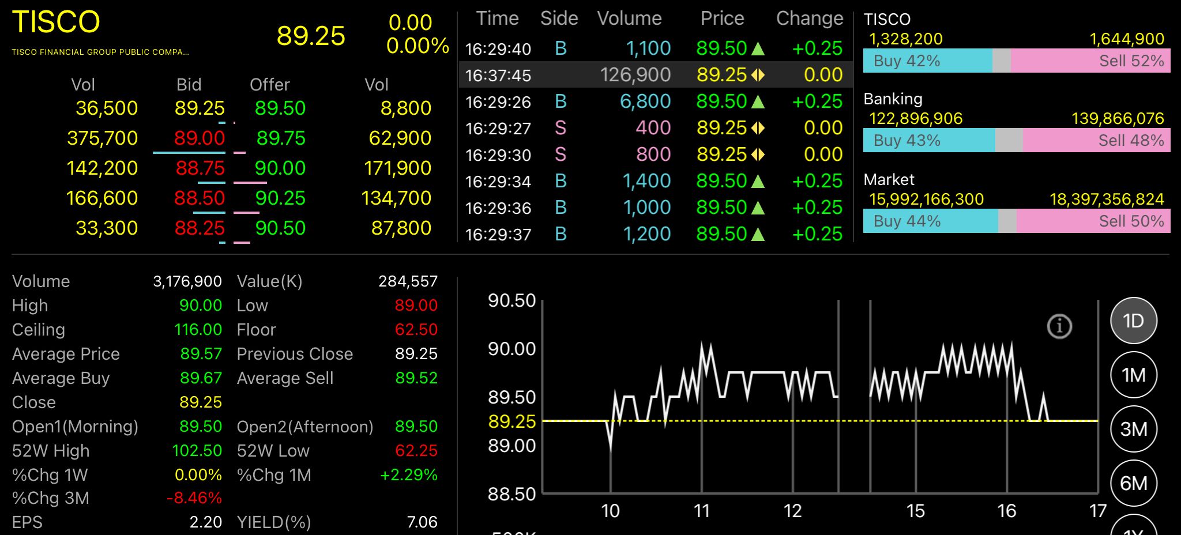Click the Offer column header
Screen dimensions: 1181x535
pos(269,85)
